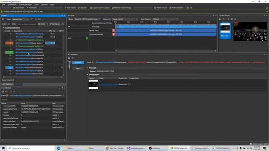Sort by the CPU ms column header
269x151 pixels.
[52, 31]
